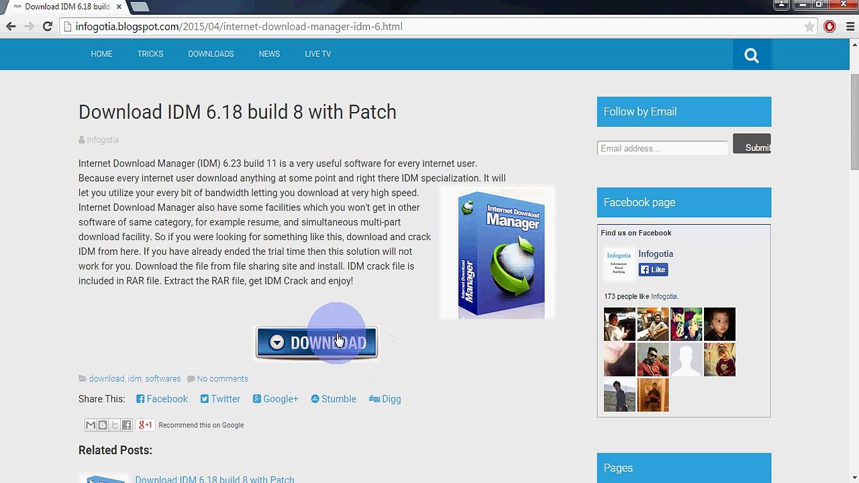This screenshot has width=859, height=483.
Task: Click the Infogotia Facebook page logo
Action: pyautogui.click(x=619, y=263)
